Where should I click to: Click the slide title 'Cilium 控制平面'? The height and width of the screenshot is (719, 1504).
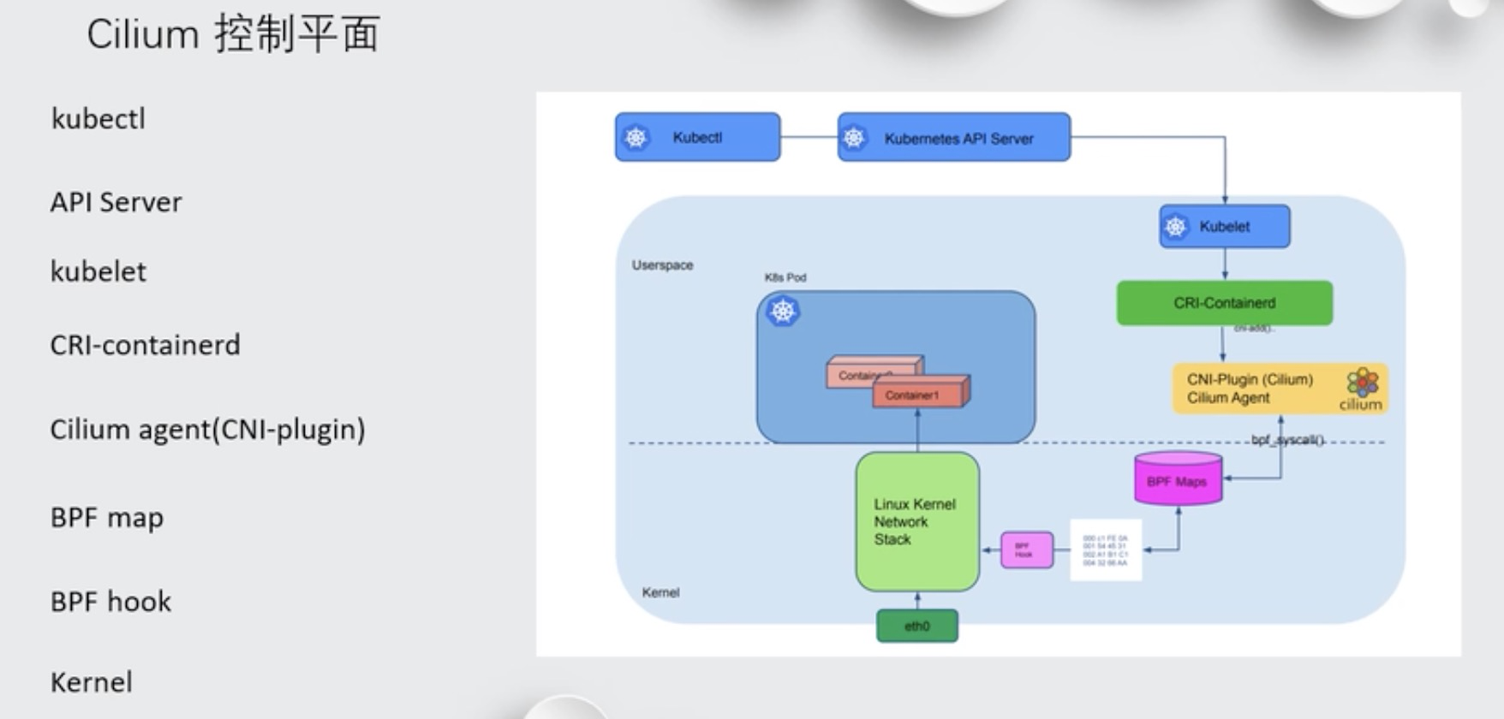(x=233, y=35)
